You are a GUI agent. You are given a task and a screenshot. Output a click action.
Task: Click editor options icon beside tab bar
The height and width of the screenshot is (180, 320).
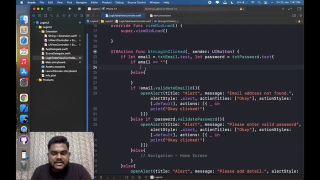coord(294,15)
